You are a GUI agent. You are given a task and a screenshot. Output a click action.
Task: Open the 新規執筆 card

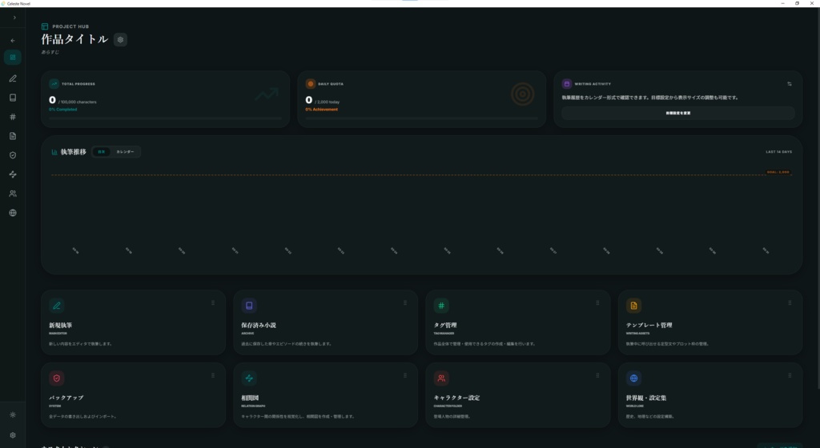click(x=134, y=322)
